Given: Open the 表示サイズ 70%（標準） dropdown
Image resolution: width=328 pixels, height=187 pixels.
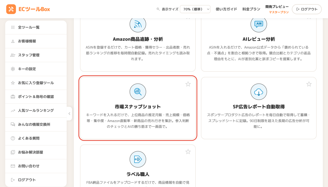Looking at the screenshot, I should point(195,9).
